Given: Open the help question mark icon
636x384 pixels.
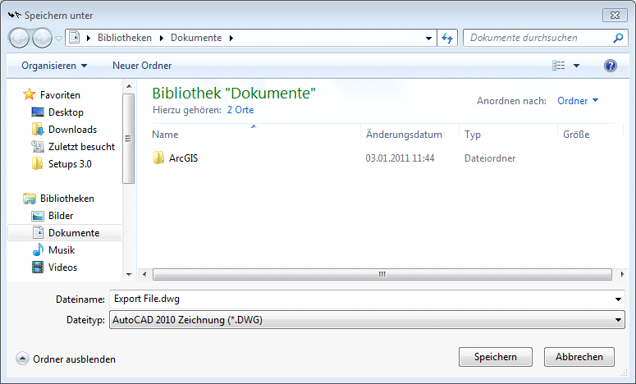Looking at the screenshot, I should click(610, 66).
